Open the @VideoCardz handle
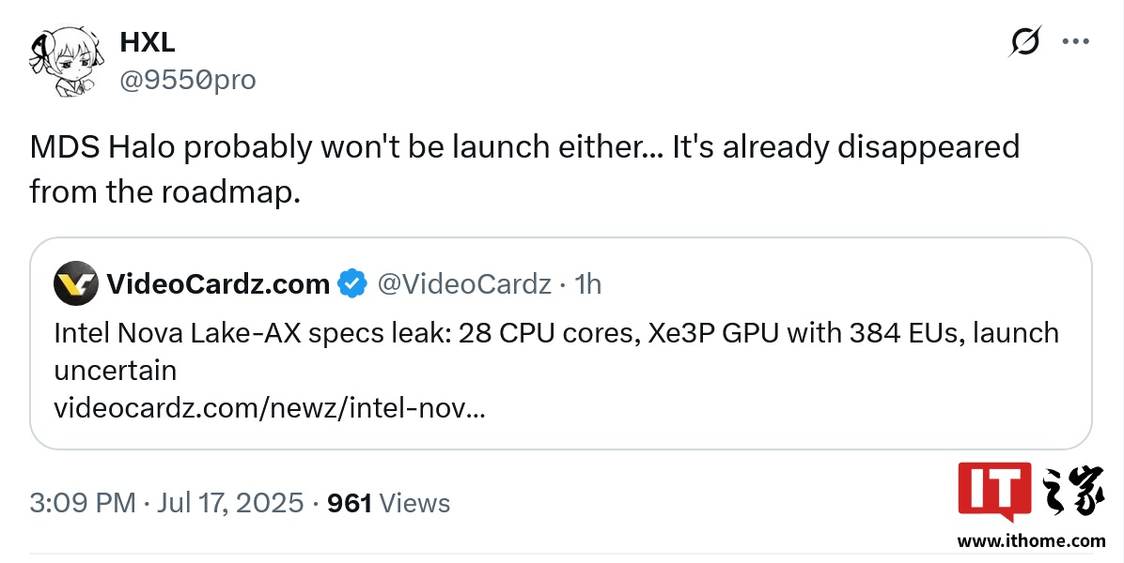 (464, 283)
